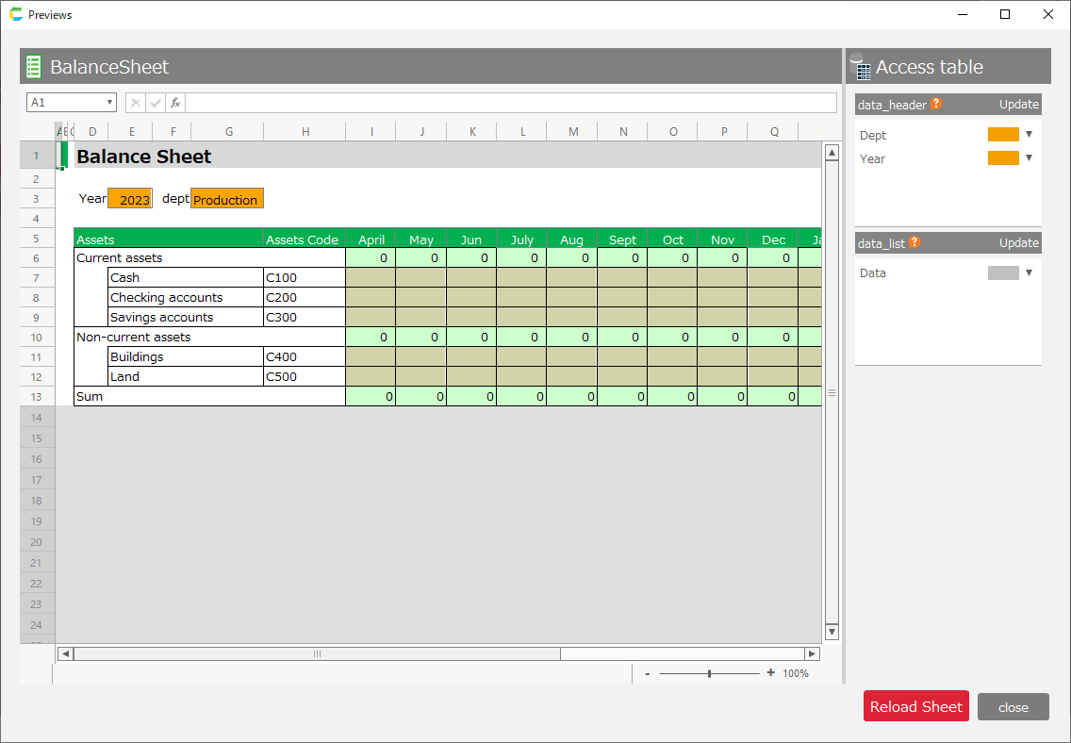
Task: Click the zoom slider handle
Action: click(x=709, y=673)
